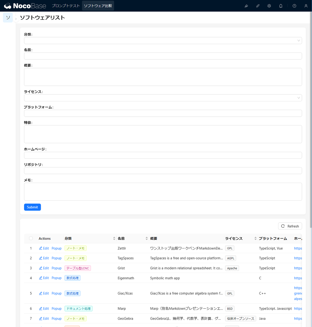This screenshot has width=312, height=327.
Task: Open the UI editor highlighter icon
Action: (246, 6)
